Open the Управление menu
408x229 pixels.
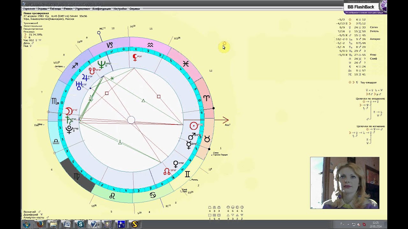point(83,9)
